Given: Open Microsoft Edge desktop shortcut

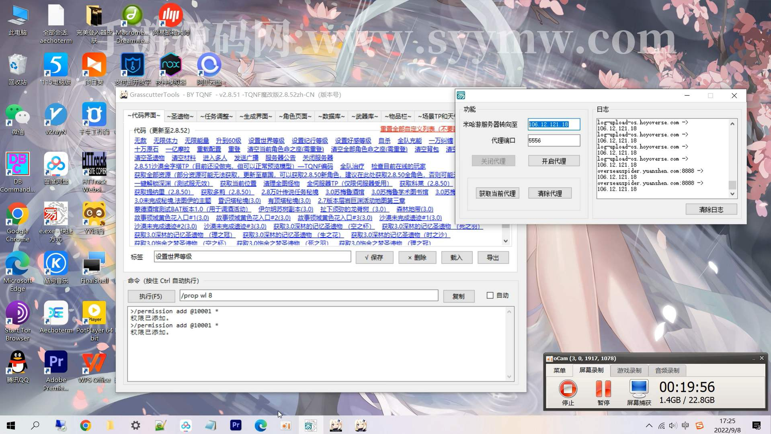Looking at the screenshot, I should pos(18,272).
